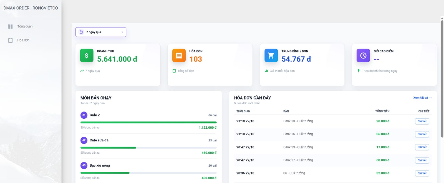444x183 pixels.
Task: Click the 32.000 đ invoice total
Action: click(383, 173)
